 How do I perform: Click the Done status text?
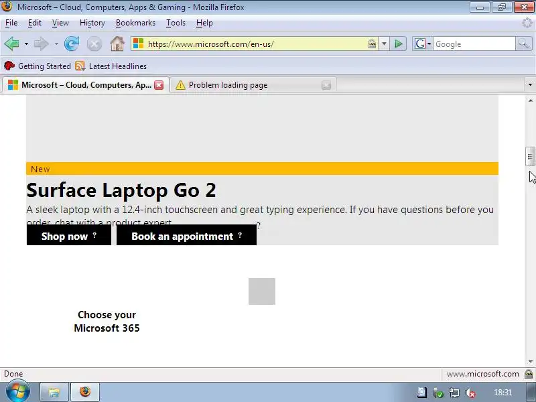[x=13, y=374]
